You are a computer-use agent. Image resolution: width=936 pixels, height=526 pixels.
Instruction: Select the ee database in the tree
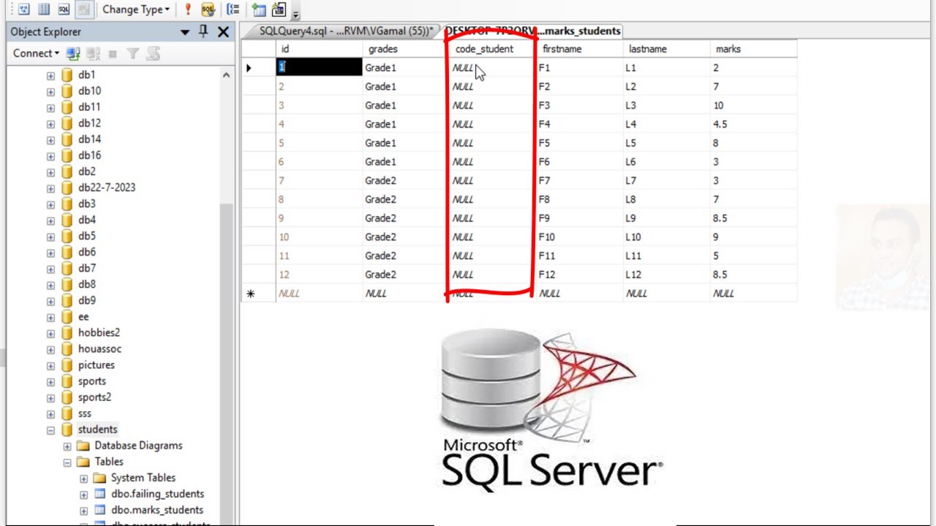(x=83, y=316)
